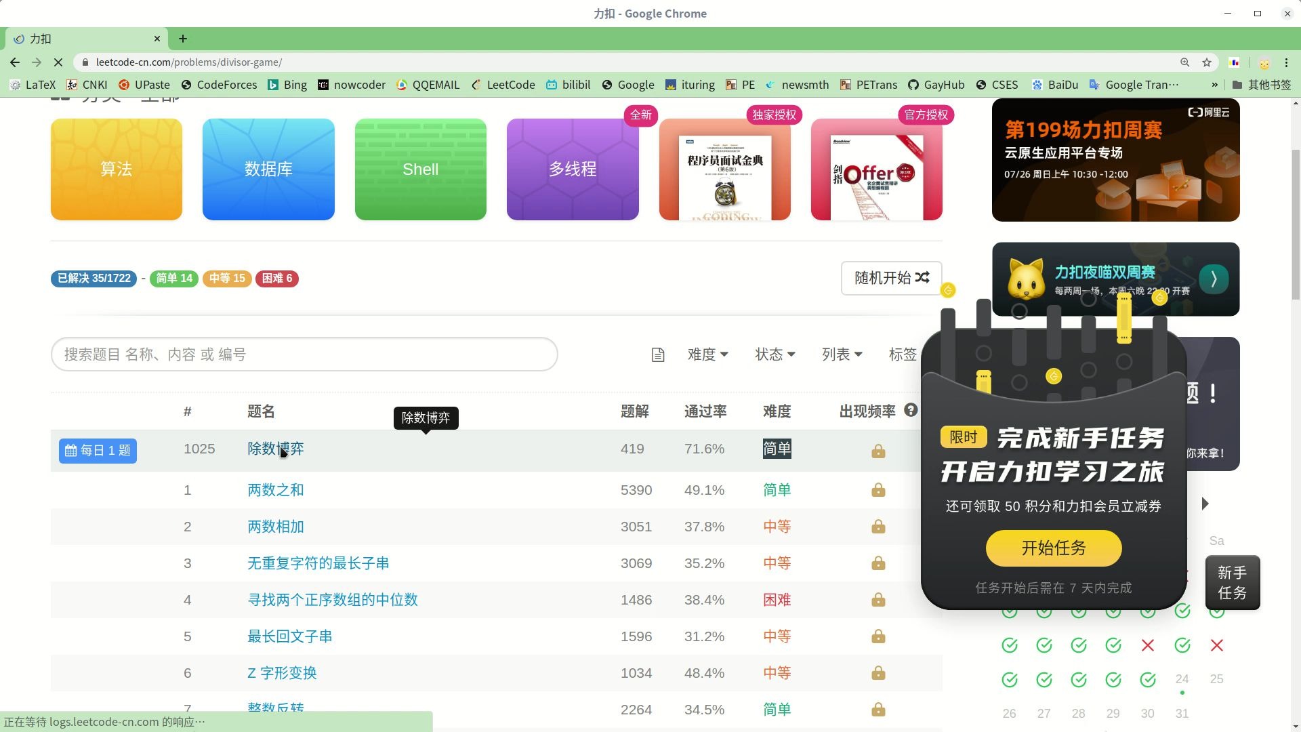The image size is (1301, 732).
Task: Open the Bing bookmark
Action: (x=295, y=85)
